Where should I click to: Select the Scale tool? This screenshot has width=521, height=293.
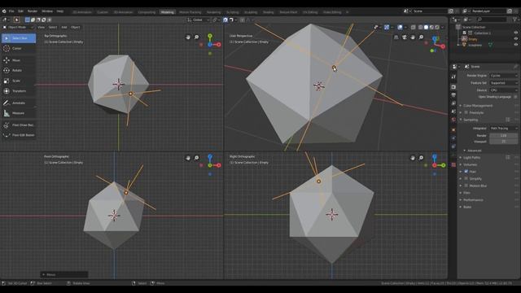click(19, 81)
